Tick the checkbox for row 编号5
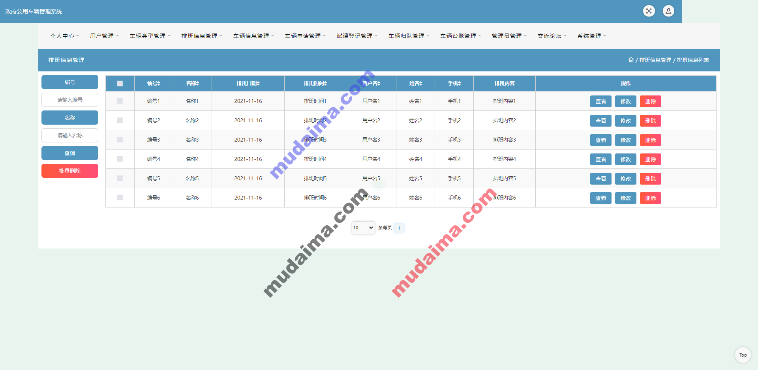The height and width of the screenshot is (370, 758). [x=120, y=178]
